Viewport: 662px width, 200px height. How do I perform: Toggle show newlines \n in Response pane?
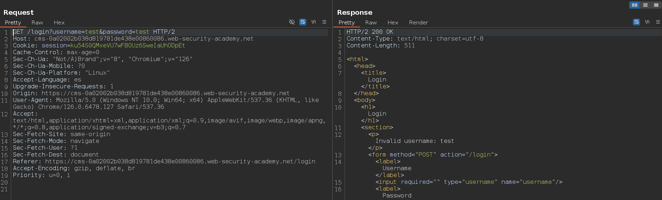click(x=647, y=22)
